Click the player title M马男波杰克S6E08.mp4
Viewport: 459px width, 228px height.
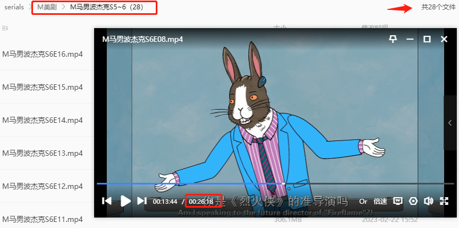point(143,39)
